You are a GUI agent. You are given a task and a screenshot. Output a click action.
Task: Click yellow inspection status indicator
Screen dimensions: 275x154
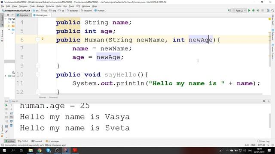(x=269, y=19)
